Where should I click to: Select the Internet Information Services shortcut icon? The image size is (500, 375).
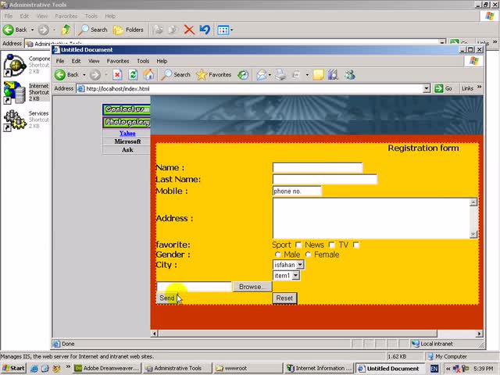click(x=14, y=92)
